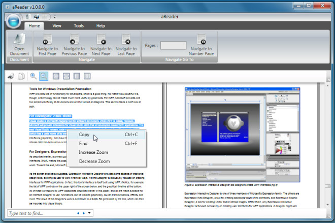Image resolution: width=335 pixels, height=223 pixels.
Task: Click Open Document in the ribbon
Action: 19,45
